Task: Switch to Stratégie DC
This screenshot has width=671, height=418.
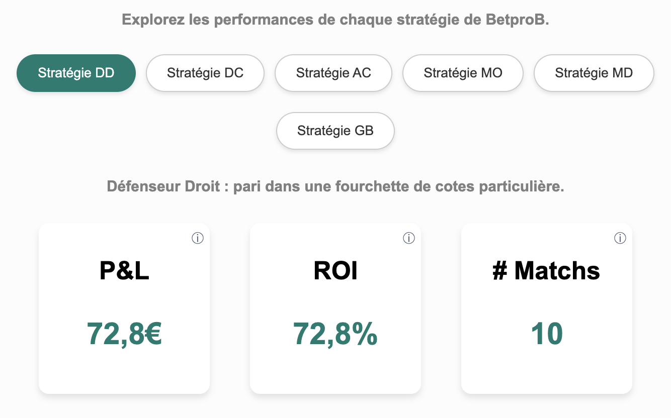Action: click(x=205, y=73)
